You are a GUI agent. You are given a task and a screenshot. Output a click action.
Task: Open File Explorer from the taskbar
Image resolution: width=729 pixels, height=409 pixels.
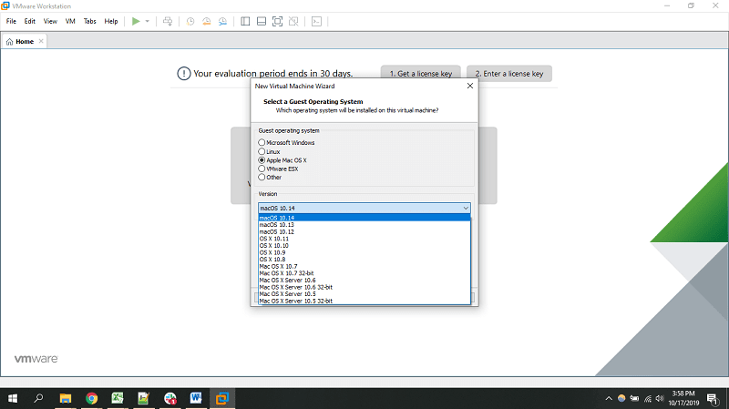pyautogui.click(x=66, y=398)
